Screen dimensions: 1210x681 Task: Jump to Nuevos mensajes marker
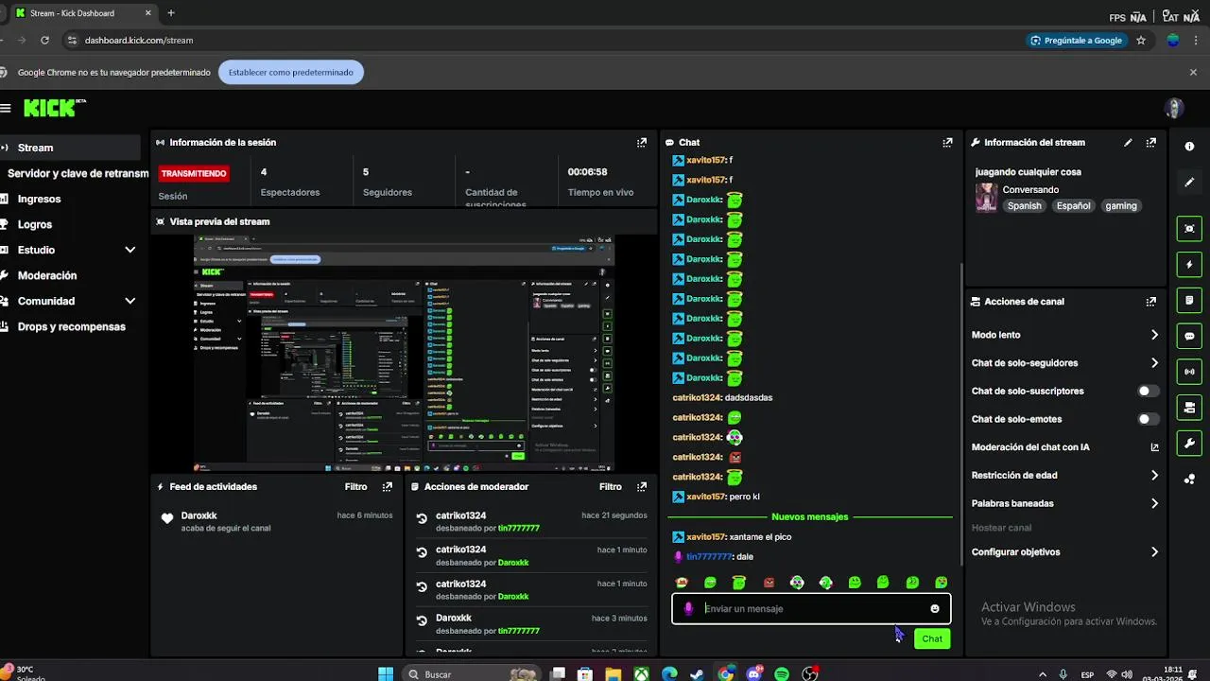click(809, 517)
